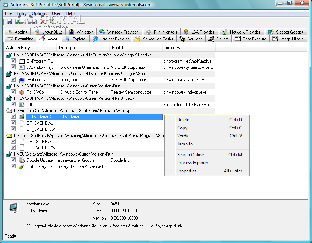Switch to the Services tab
Image resolution: width=312 pixels, height=243 pixels.
tap(191, 39)
